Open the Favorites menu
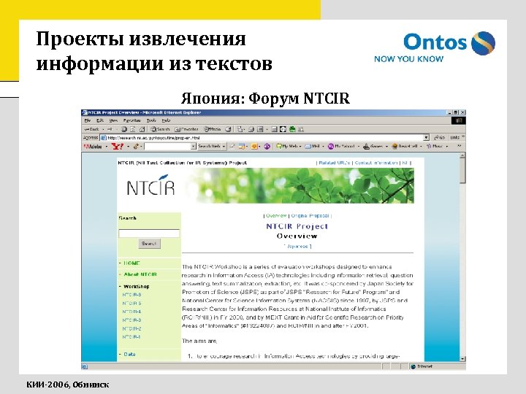The width and height of the screenshot is (526, 394). [x=131, y=120]
